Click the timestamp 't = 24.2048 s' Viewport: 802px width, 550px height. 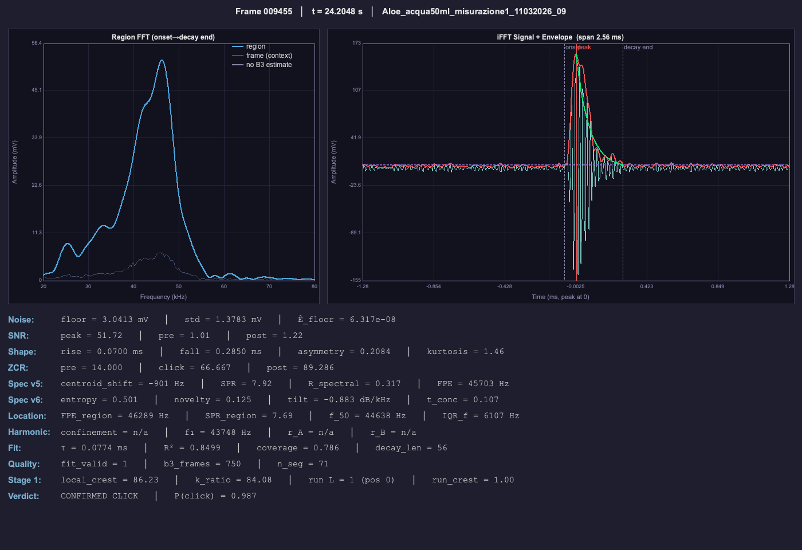(337, 11)
